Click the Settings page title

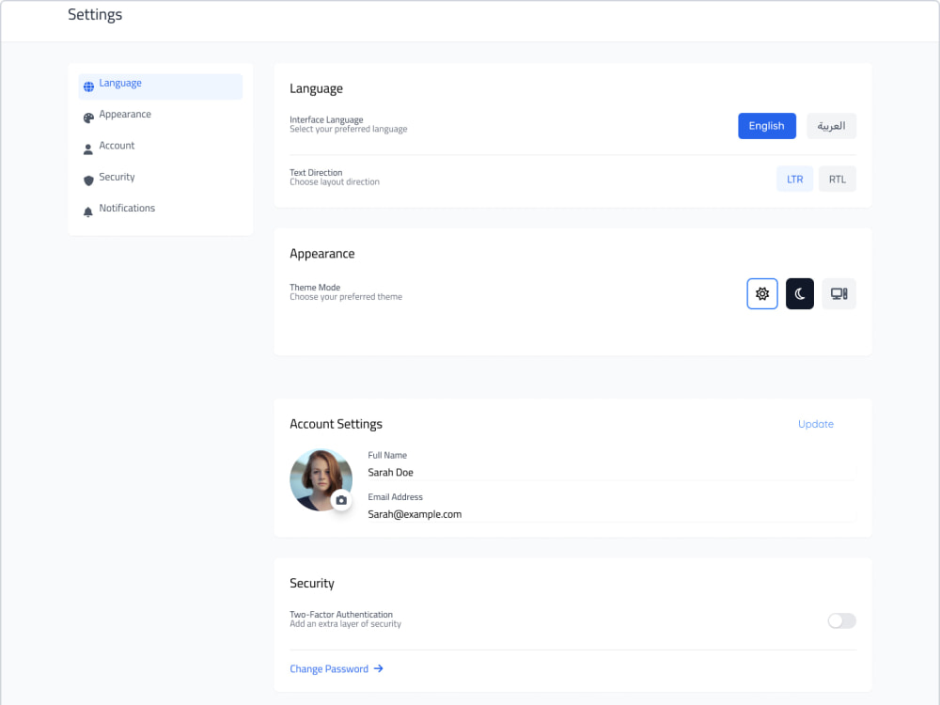tap(95, 14)
